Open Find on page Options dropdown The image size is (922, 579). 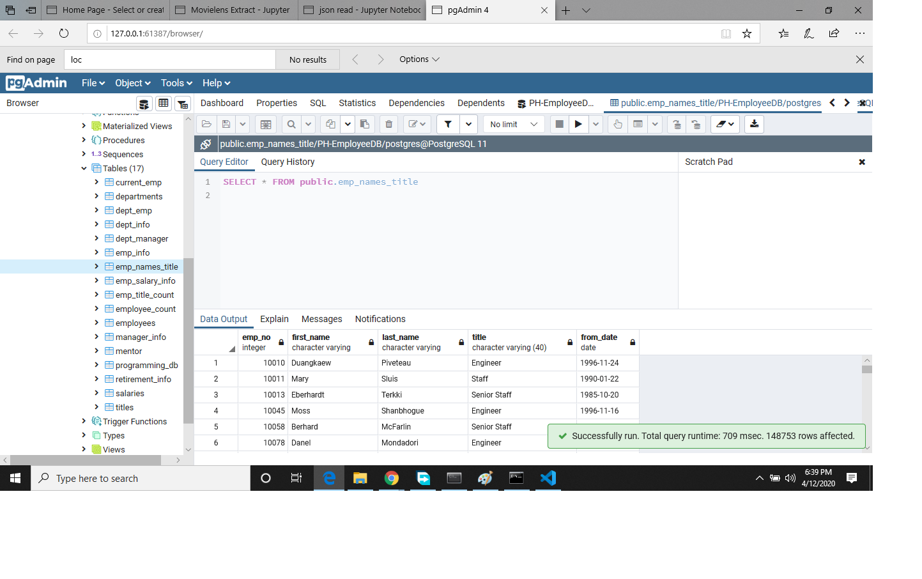coord(419,59)
